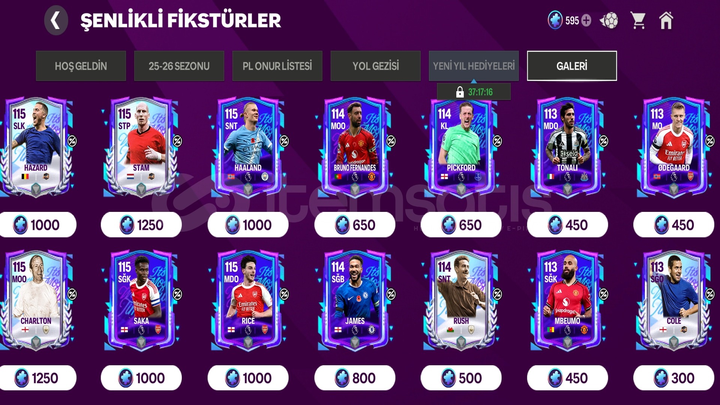Add gems with the plus icon
Viewport: 720px width, 405px height.
(586, 20)
